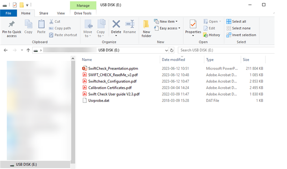Cut the selected item with scissors icon
Screen dimensions: 287x169
tap(55, 21)
